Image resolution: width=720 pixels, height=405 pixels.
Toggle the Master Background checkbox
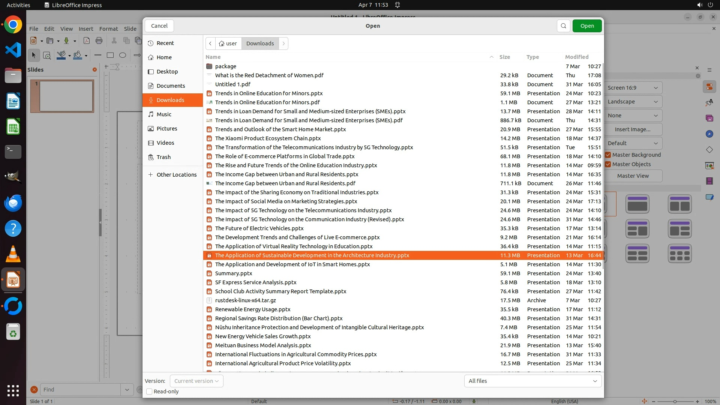pyautogui.click(x=608, y=155)
